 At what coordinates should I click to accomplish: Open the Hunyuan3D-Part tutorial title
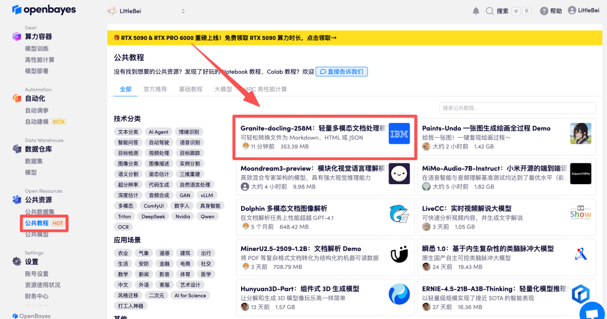point(300,289)
